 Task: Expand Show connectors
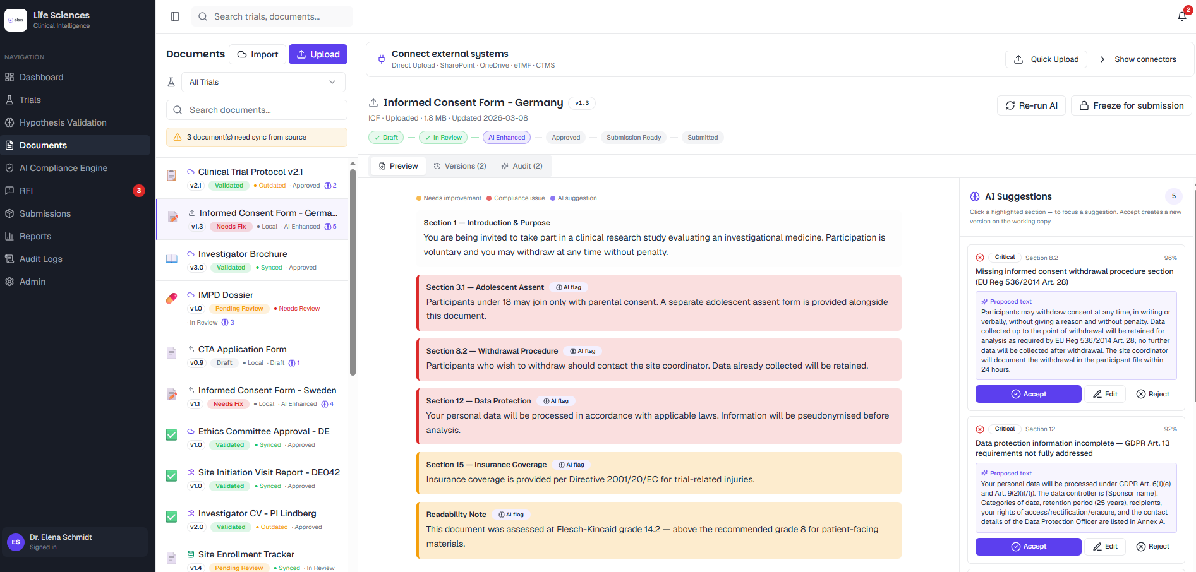(x=1139, y=59)
